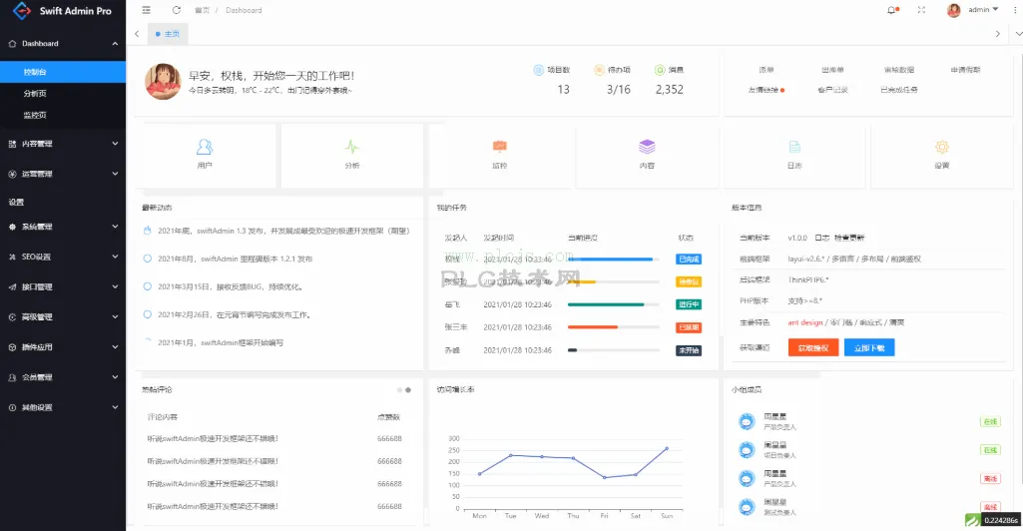Image resolution: width=1023 pixels, height=531 pixels.
Task: Open the 出库单 quick link
Action: pyautogui.click(x=832, y=70)
